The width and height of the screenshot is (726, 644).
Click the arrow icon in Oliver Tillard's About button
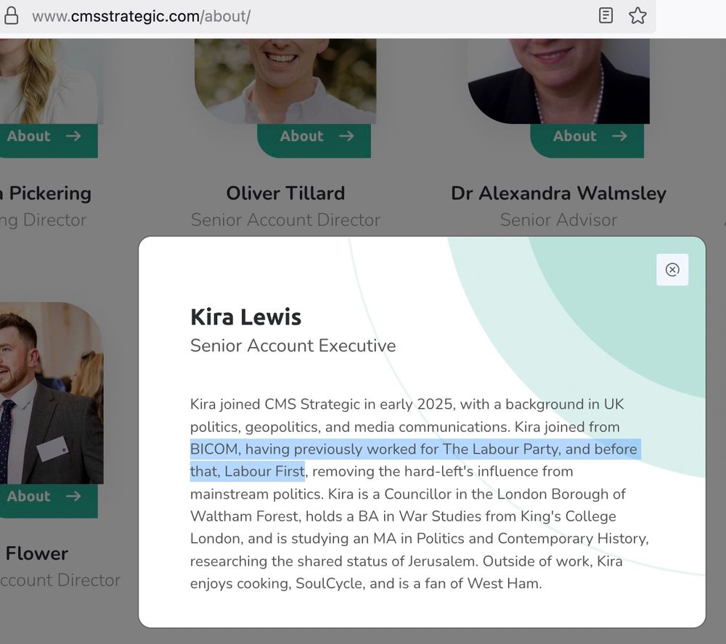346,136
